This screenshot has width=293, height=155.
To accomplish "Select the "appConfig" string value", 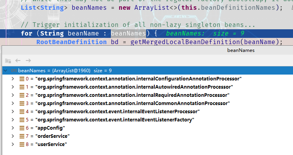I will pos(50,128).
